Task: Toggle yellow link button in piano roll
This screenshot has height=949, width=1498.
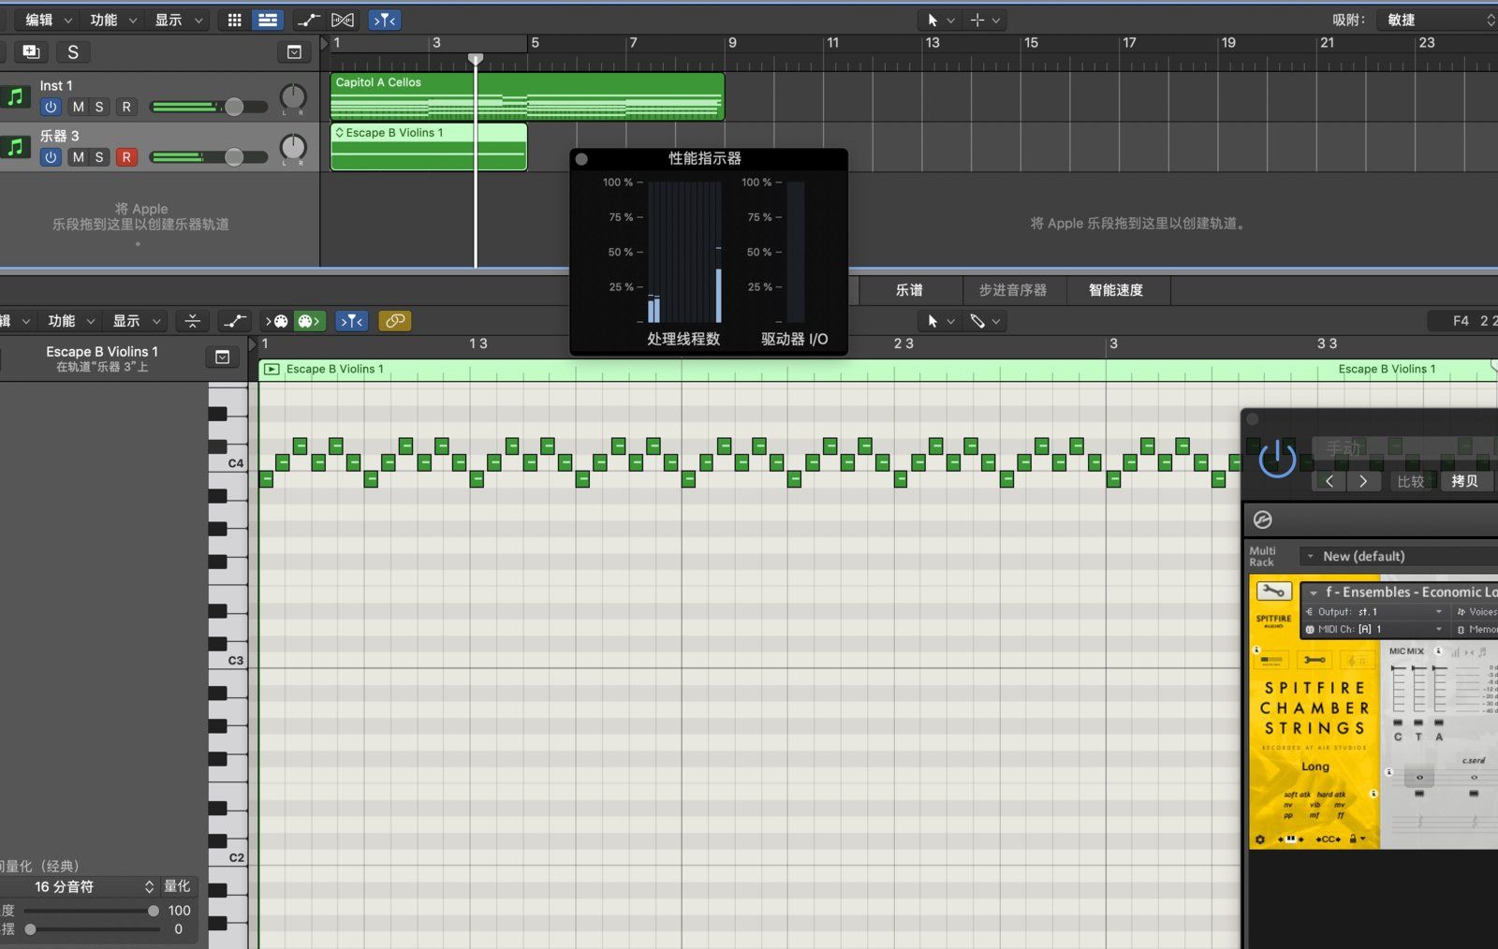Action: coord(395,321)
